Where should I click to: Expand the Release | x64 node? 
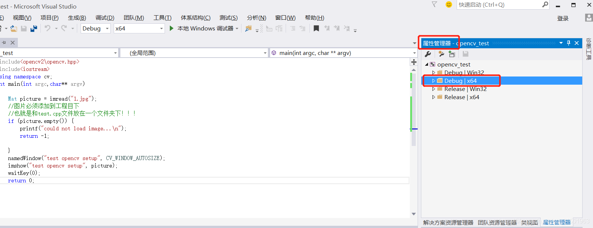(433, 97)
